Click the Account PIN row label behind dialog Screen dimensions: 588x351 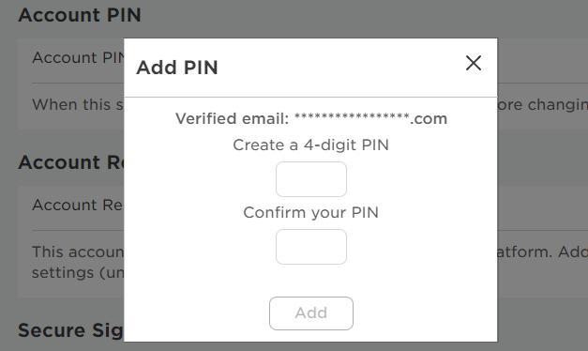tap(79, 58)
